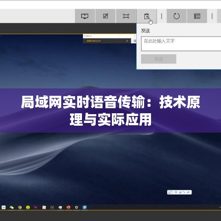Click the pink arrow app taskbar icon
This screenshot has width=221, height=221.
coord(36,208)
